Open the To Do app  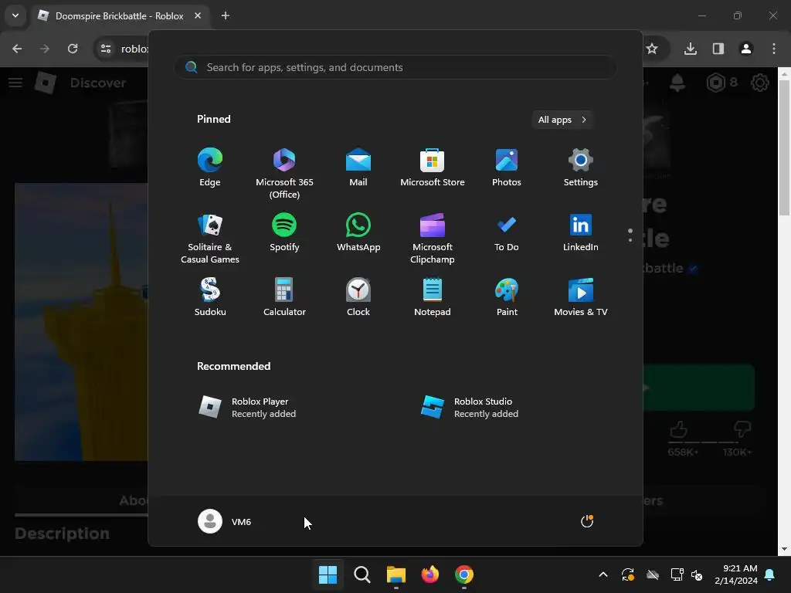pos(507,232)
